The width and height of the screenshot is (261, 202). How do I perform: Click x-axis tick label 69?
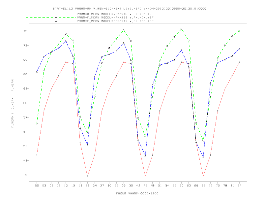pyautogui.click(x=203, y=185)
